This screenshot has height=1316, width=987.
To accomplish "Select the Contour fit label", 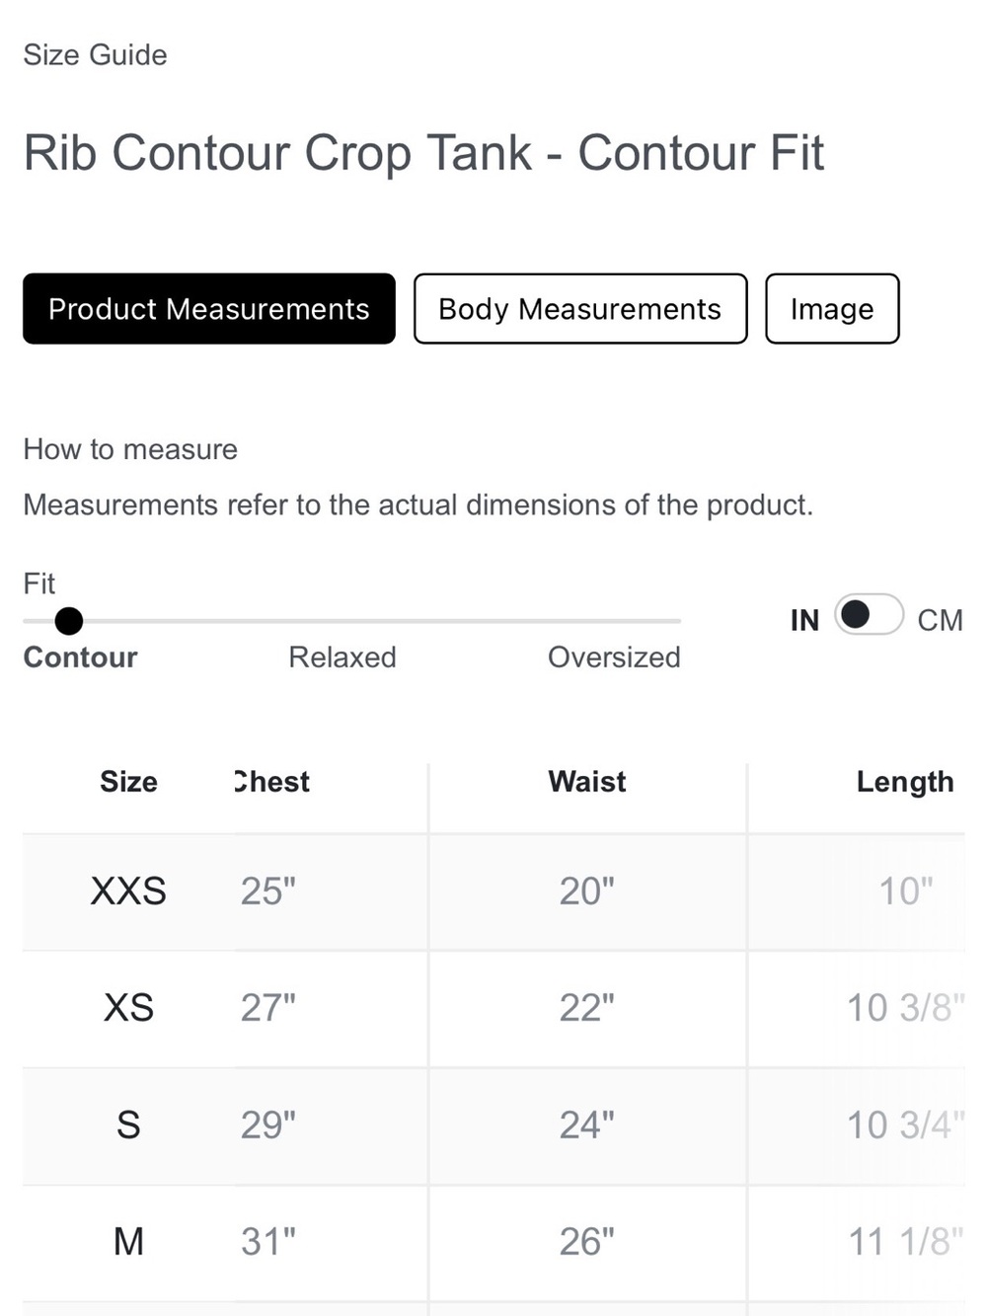I will point(80,658).
